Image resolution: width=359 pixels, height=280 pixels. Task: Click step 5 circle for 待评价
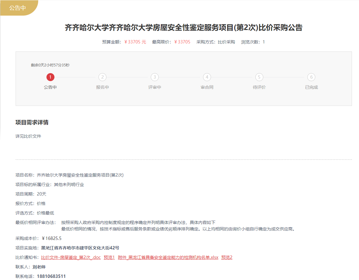coord(259,77)
